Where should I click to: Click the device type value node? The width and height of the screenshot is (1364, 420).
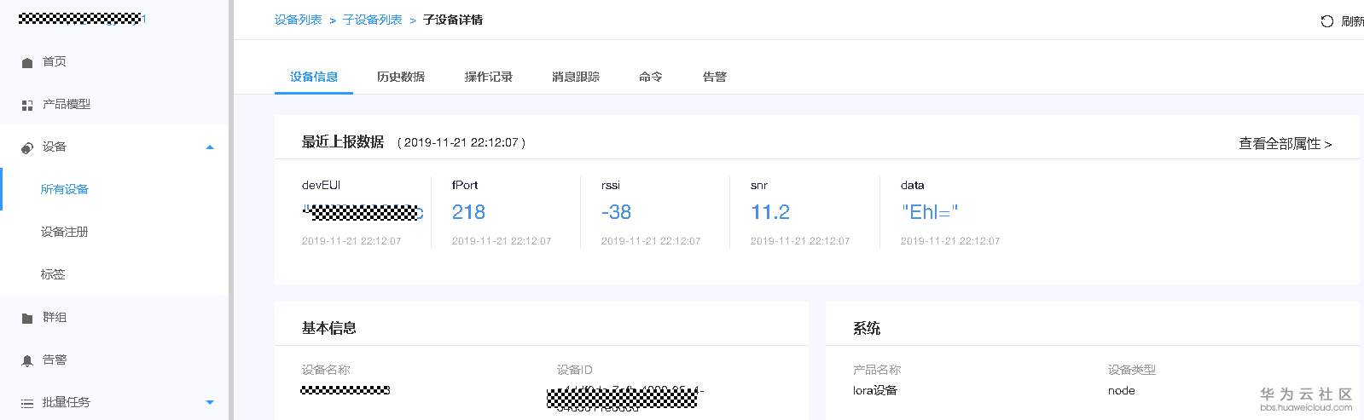click(x=1122, y=390)
